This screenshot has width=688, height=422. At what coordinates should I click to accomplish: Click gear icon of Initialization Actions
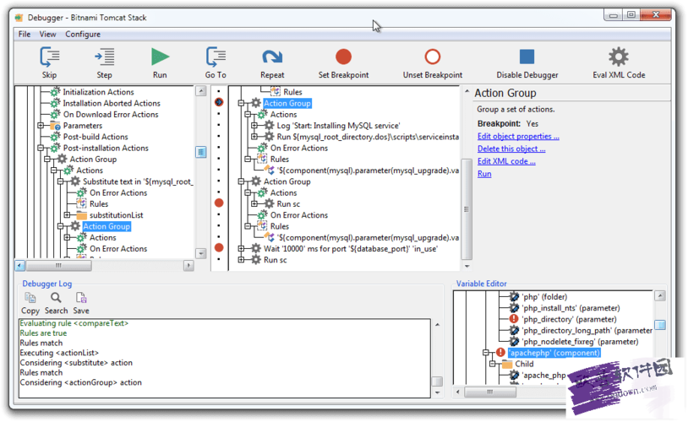(55, 92)
